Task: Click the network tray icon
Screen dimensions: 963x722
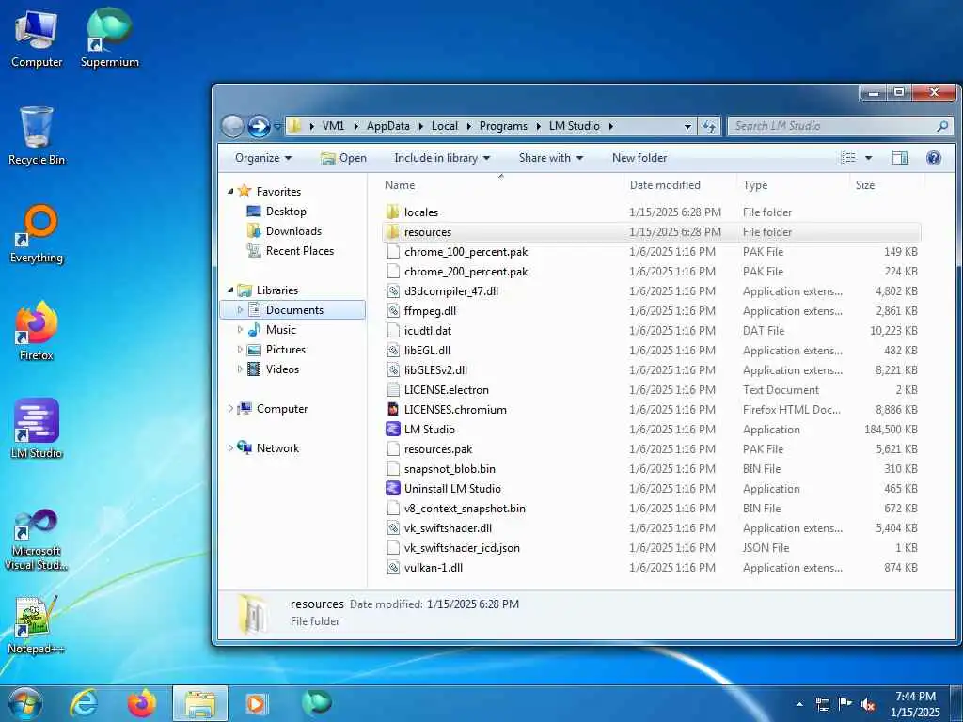Action: pos(822,704)
